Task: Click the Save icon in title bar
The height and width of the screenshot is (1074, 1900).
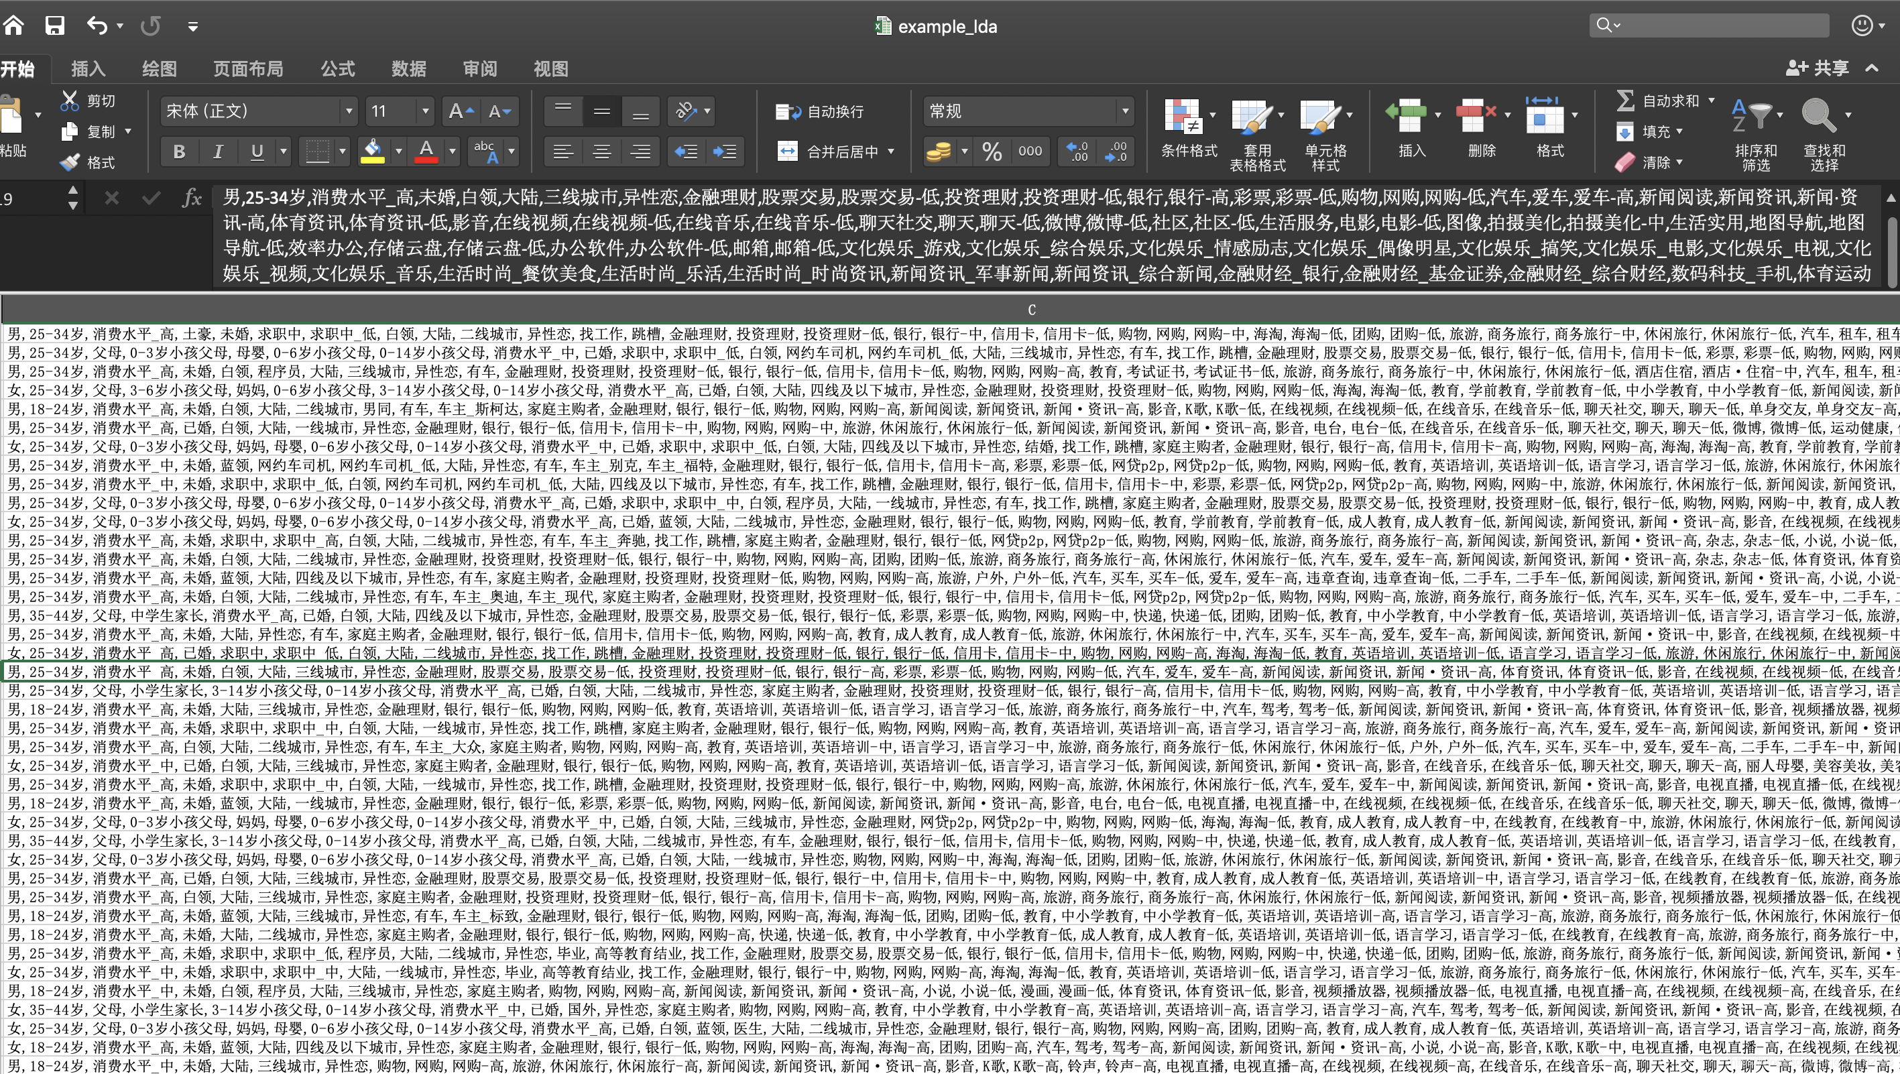Action: pyautogui.click(x=54, y=26)
